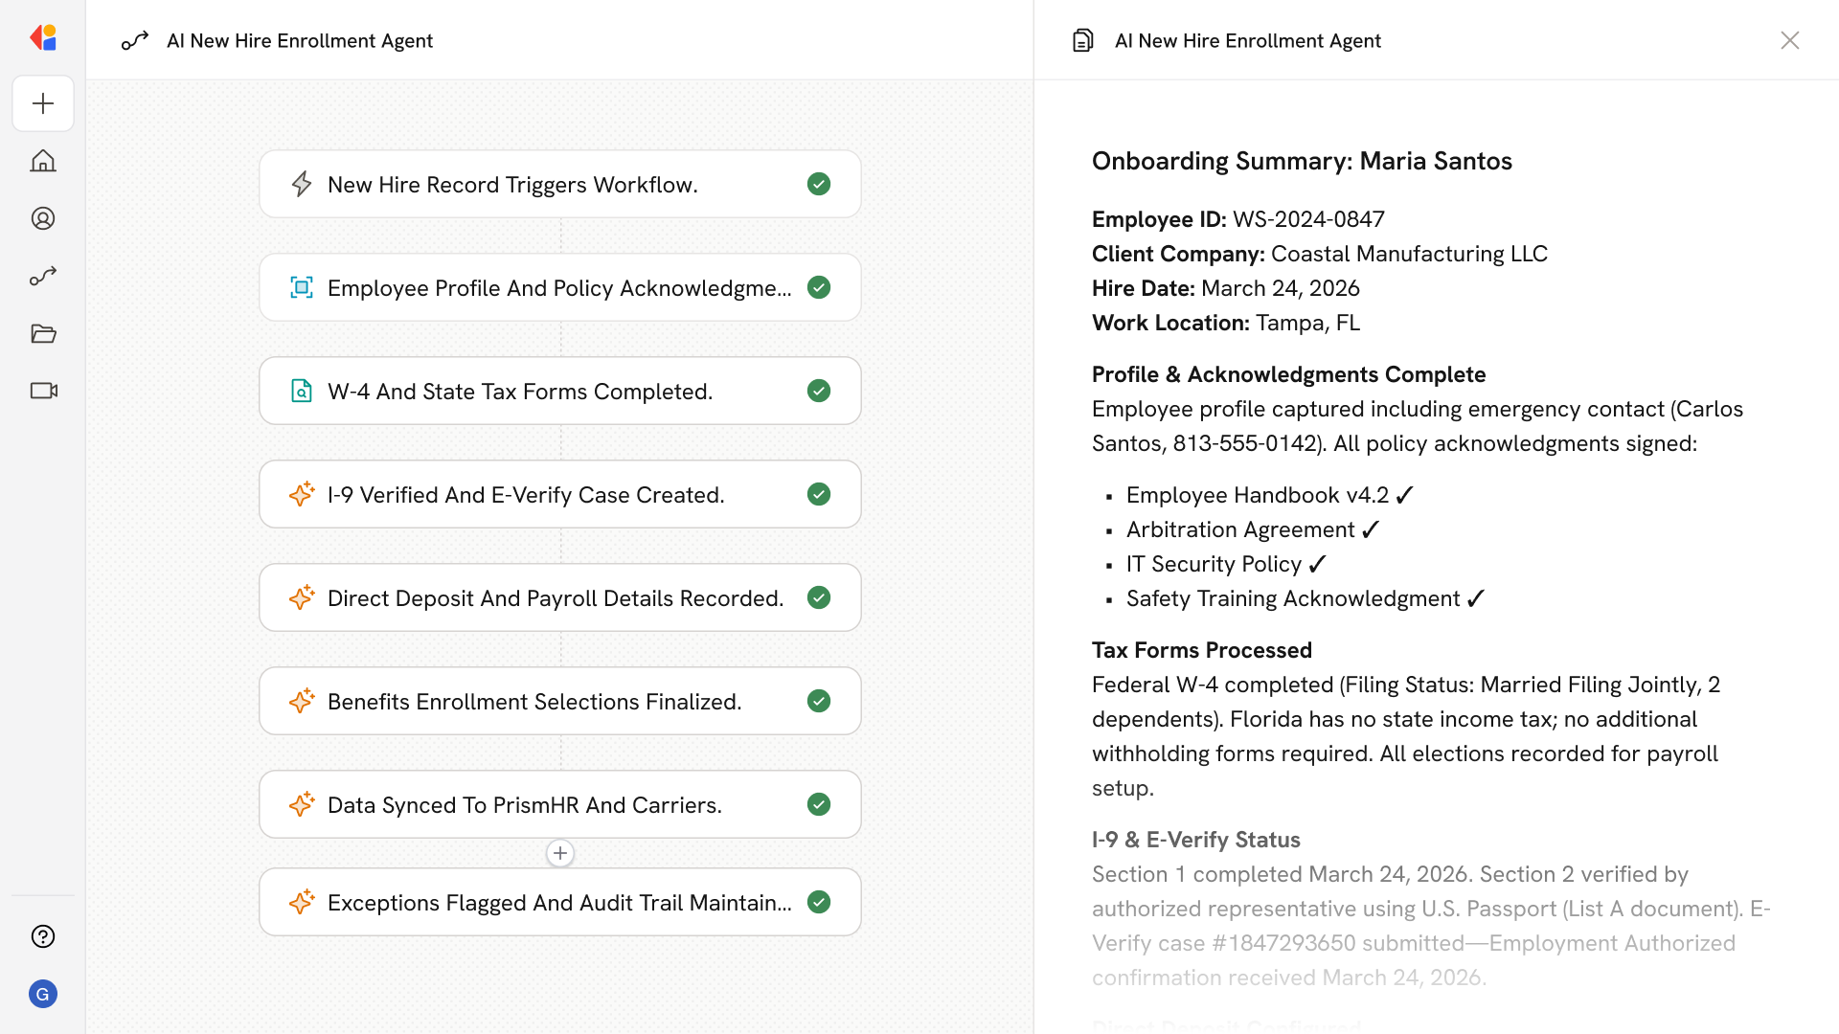Screen dimensions: 1839x1034
Task: Click the document icon in summary panel header
Action: tap(1082, 40)
